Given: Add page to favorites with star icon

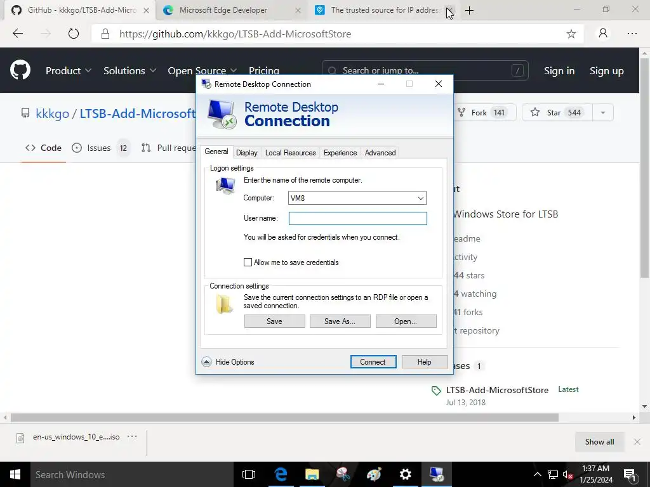Looking at the screenshot, I should point(571,34).
